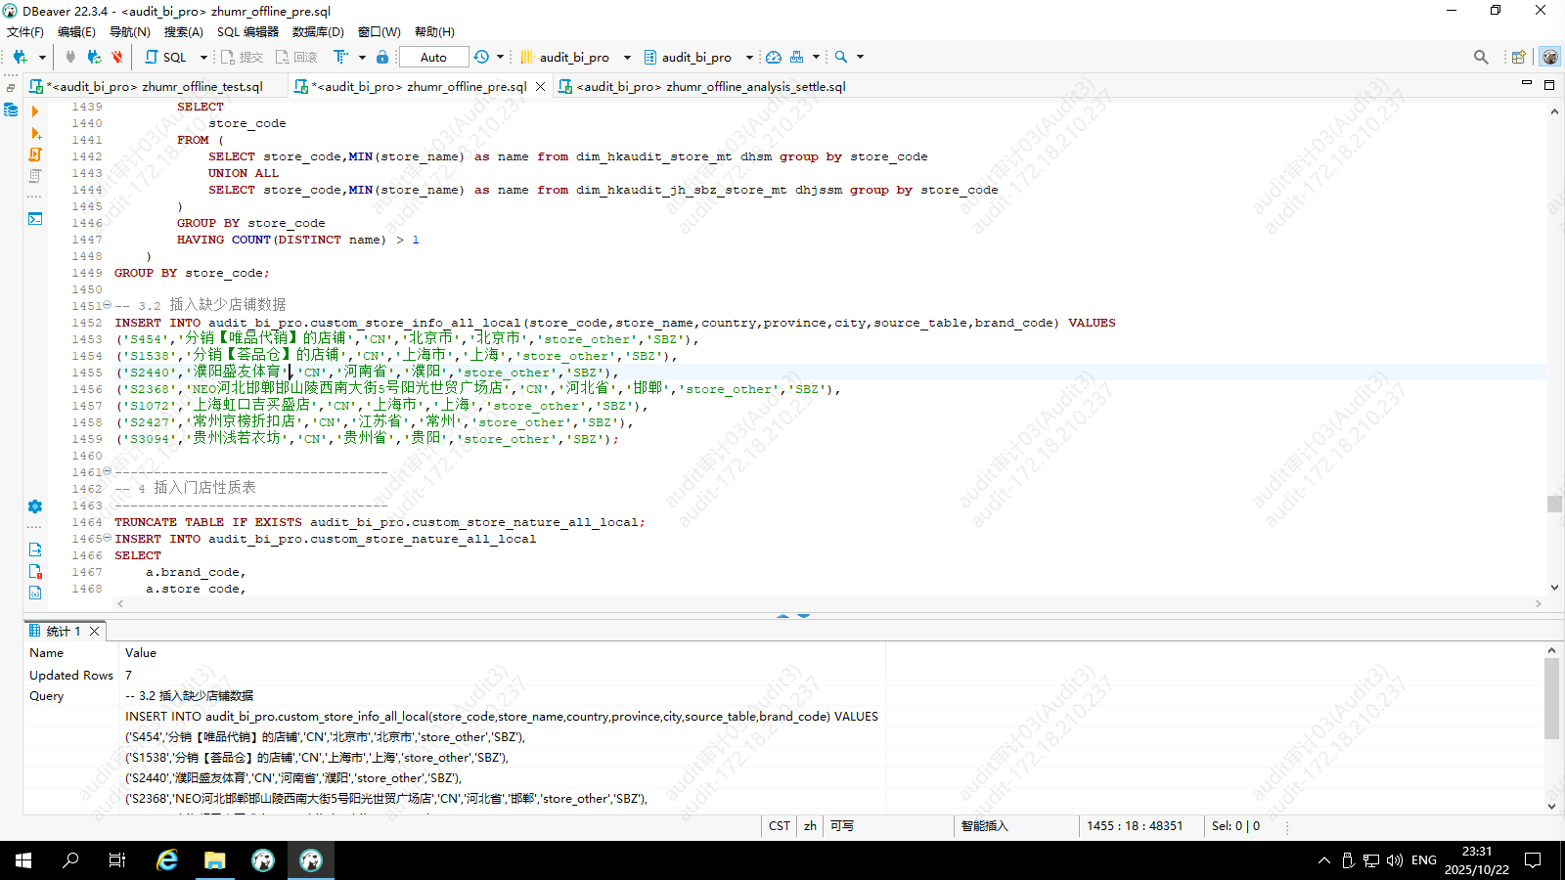Image resolution: width=1565 pixels, height=880 pixels.
Task: Click the SQL new script button
Action: coord(166,58)
